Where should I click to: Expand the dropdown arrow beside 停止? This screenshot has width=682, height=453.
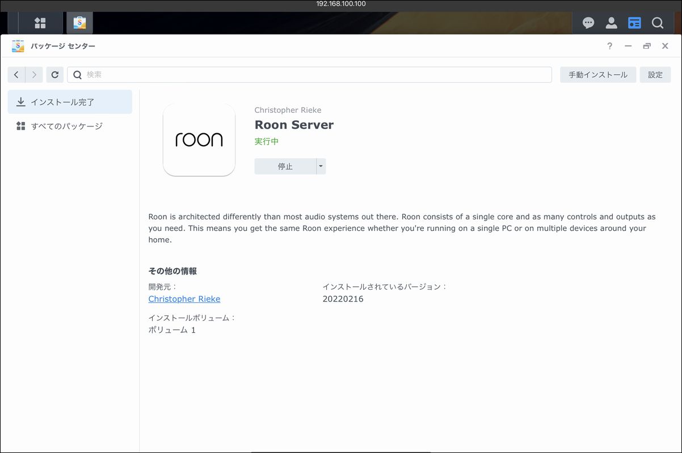(x=321, y=166)
